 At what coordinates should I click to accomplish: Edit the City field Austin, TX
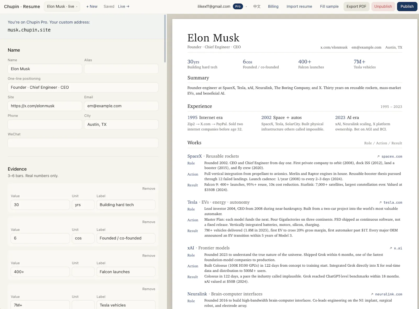[121, 125]
